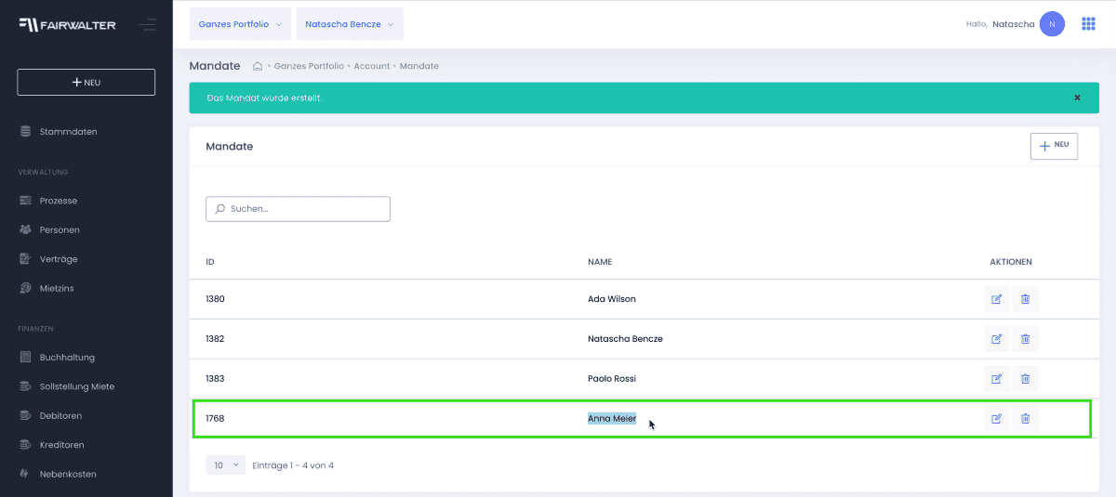The height and width of the screenshot is (497, 1116).
Task: Click the Account breadcrumb link
Action: [372, 66]
